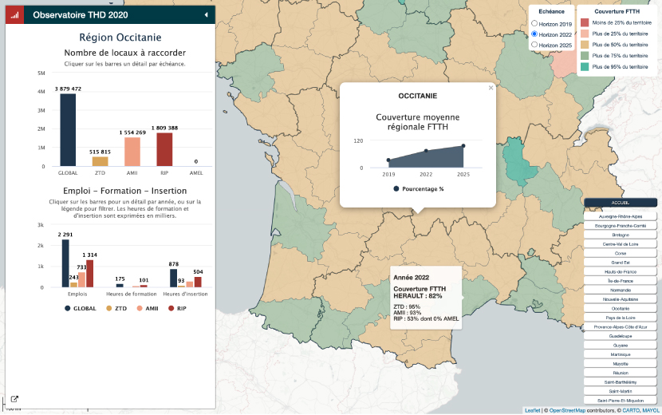Open the external link icon at panel bottom
662x415 pixels.
pyautogui.click(x=14, y=399)
